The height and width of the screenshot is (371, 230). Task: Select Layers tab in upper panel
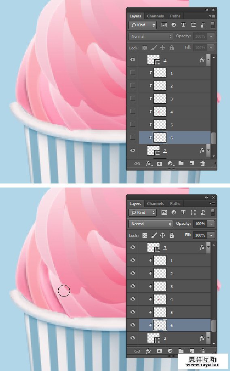coord(135,16)
